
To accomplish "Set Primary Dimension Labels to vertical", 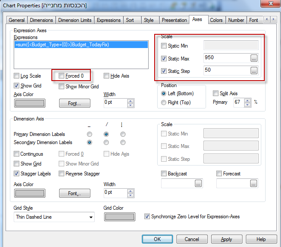I will 123,134.
